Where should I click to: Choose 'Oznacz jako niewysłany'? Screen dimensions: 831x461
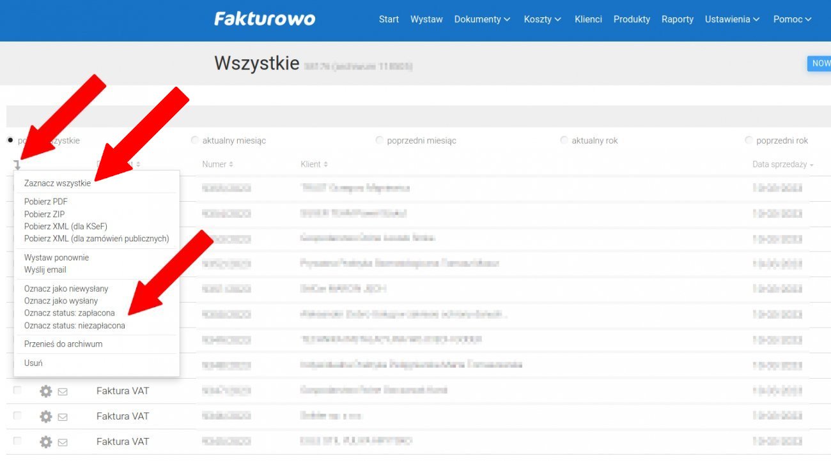click(66, 289)
